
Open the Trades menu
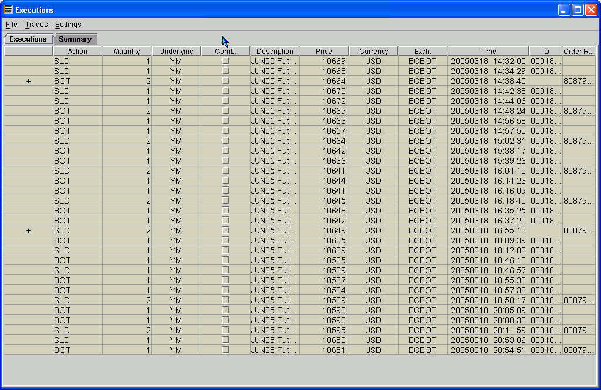coord(36,25)
